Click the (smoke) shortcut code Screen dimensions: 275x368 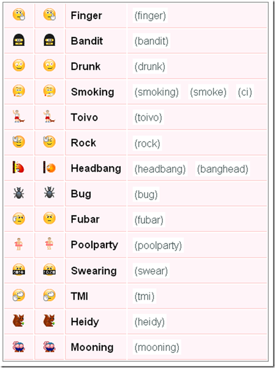(208, 92)
